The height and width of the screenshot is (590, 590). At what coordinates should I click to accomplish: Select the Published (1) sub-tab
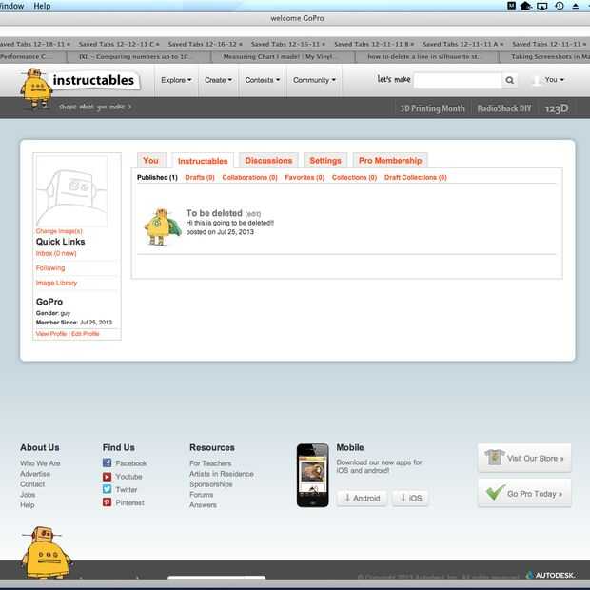pos(157,177)
